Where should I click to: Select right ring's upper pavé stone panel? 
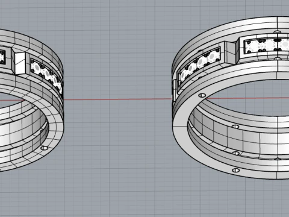click(x=266, y=45)
